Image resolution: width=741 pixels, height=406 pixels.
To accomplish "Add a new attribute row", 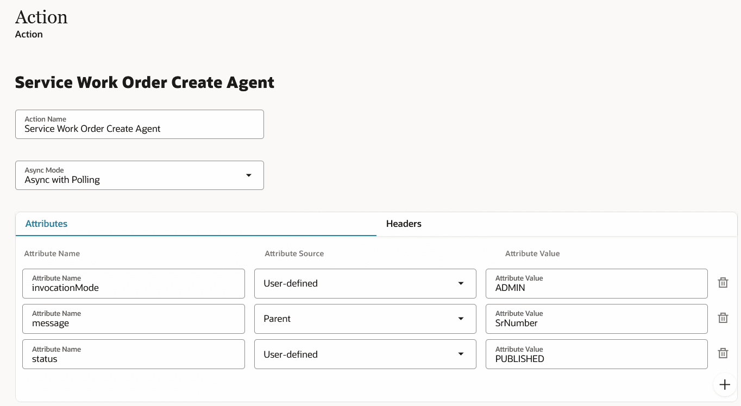I will (x=725, y=384).
